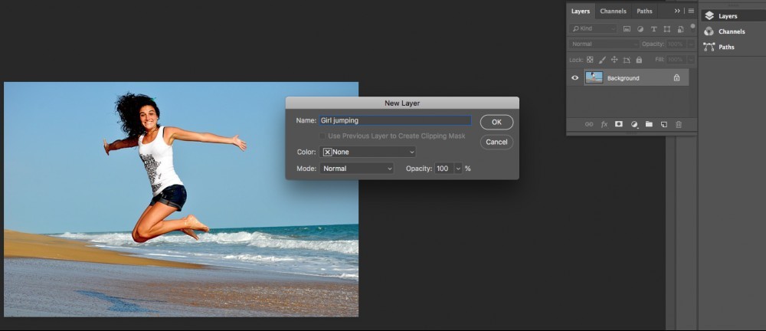
Task: Switch to the Channels tab
Action: coord(613,11)
